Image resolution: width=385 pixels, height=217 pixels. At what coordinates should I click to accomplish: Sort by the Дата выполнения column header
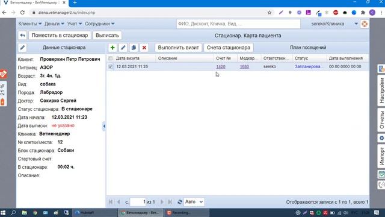click(x=348, y=58)
